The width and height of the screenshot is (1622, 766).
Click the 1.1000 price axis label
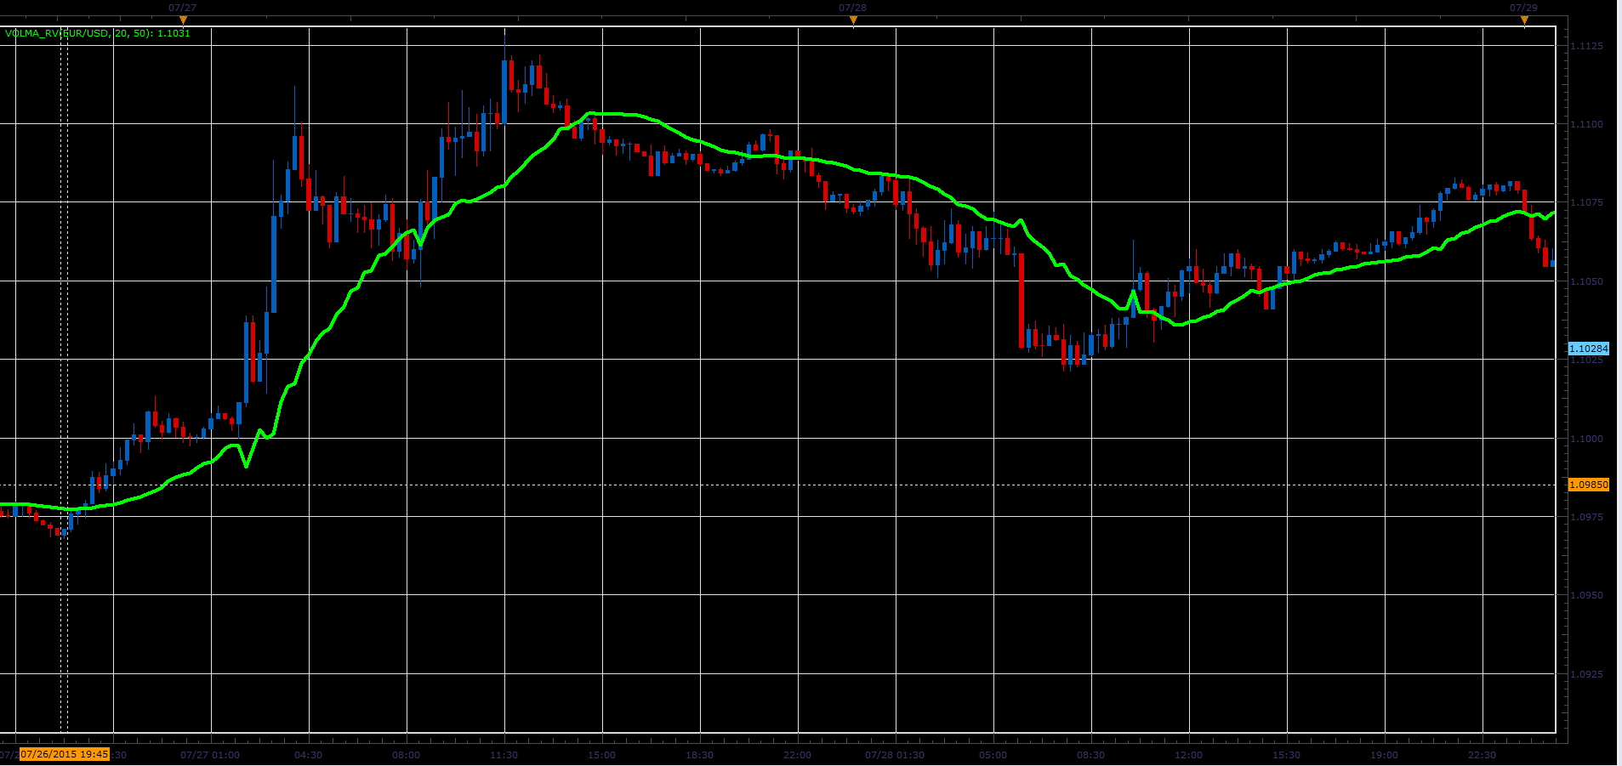(x=1586, y=439)
